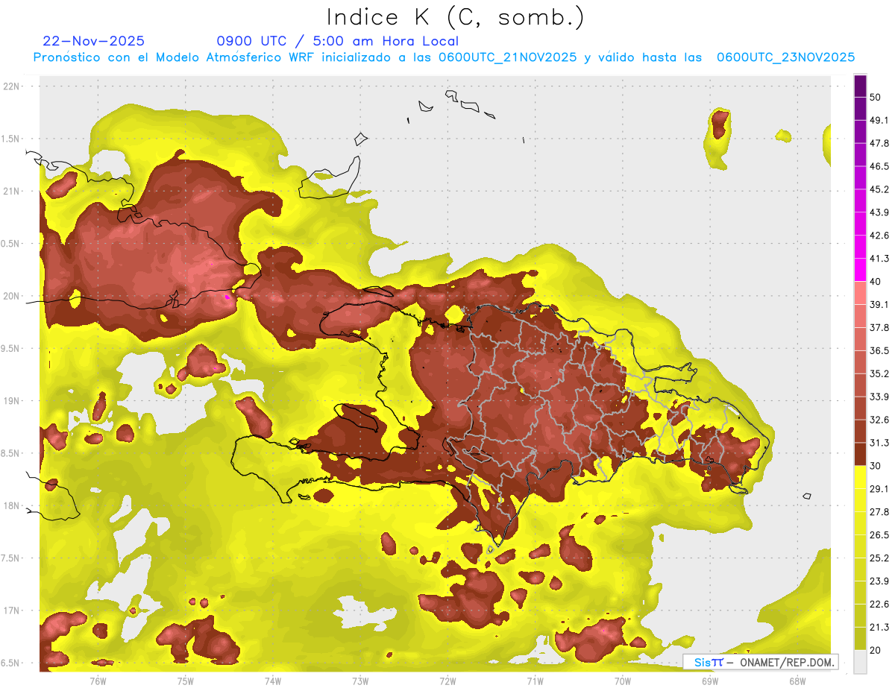The width and height of the screenshot is (895, 691).
Task: Click the colorbar label "31.3"
Action: click(879, 443)
